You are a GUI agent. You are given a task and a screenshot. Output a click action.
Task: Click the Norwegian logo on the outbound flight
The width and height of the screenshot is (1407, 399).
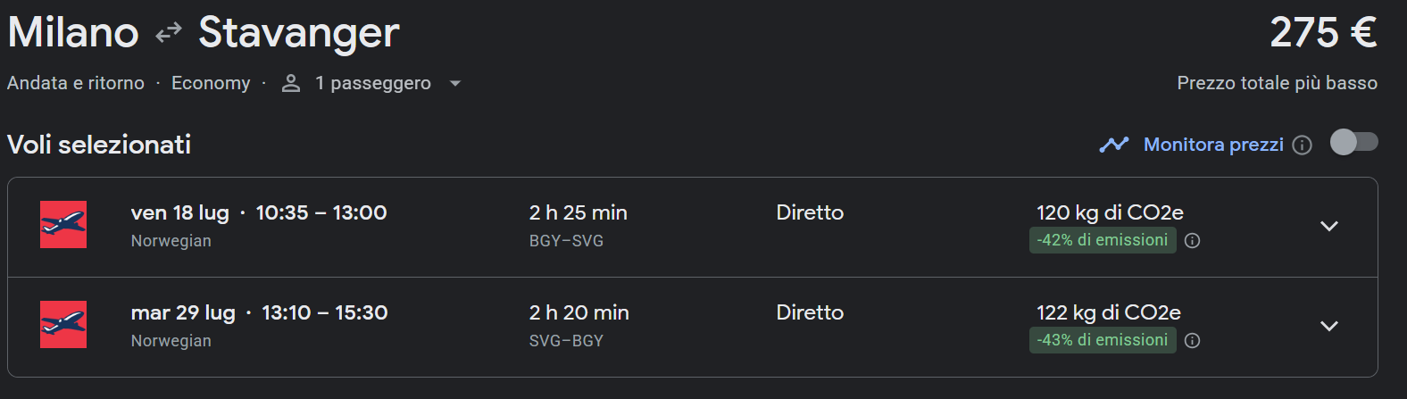click(x=63, y=224)
